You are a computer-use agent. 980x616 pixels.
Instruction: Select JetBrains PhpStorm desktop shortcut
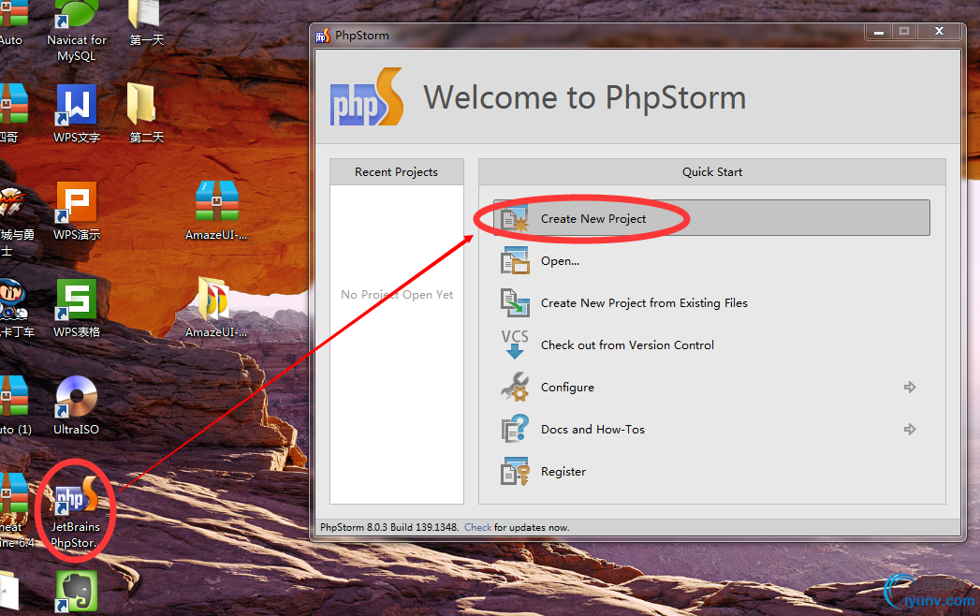[x=76, y=512]
